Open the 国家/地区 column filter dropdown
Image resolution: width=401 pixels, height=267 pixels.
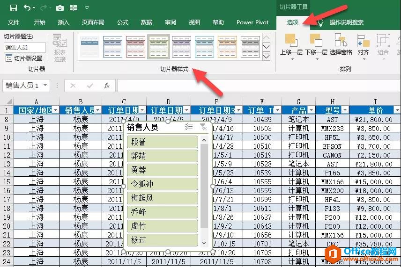[x=55, y=110]
